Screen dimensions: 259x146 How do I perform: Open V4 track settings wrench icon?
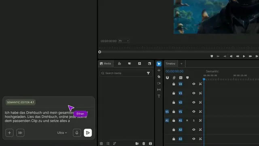click(x=200, y=84)
